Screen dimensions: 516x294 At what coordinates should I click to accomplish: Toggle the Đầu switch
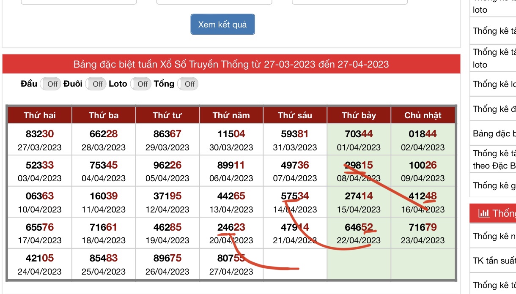point(51,84)
